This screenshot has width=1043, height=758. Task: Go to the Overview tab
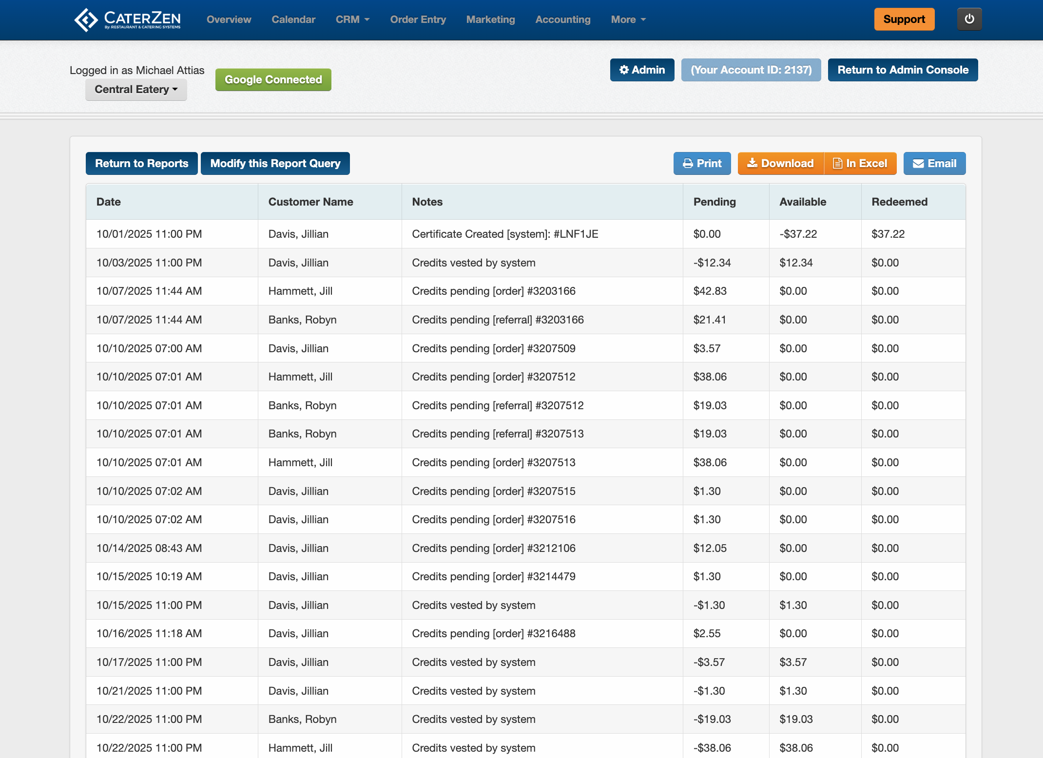[229, 20]
